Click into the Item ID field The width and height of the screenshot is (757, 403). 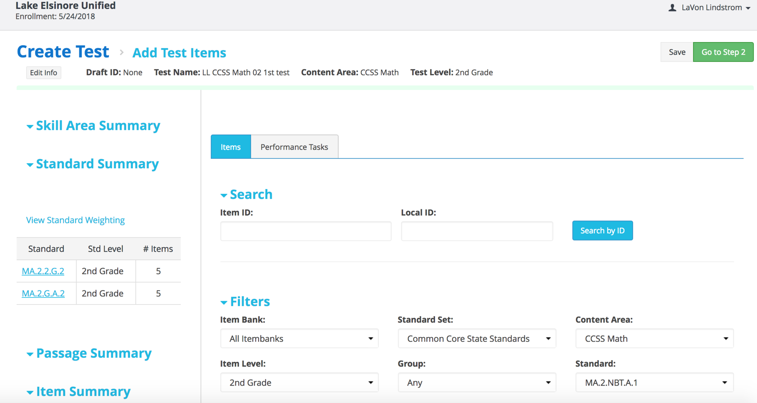tap(306, 231)
